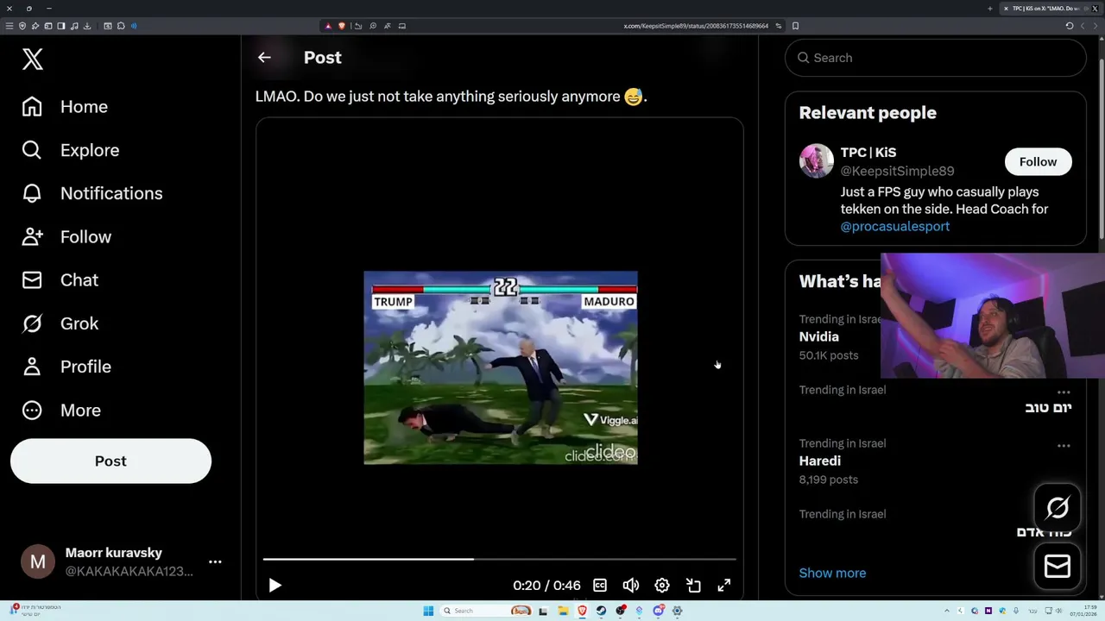Open browser downloads icon
Screen dimensions: 1105x621
(x=87, y=26)
